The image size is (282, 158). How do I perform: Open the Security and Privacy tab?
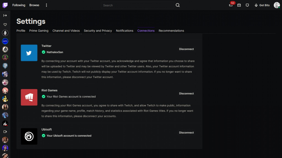[x=98, y=31]
